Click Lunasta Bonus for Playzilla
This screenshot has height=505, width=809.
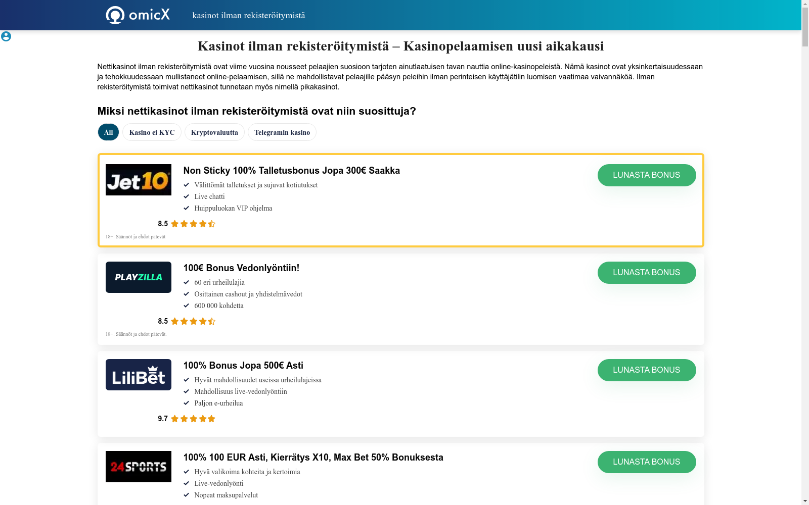click(647, 273)
